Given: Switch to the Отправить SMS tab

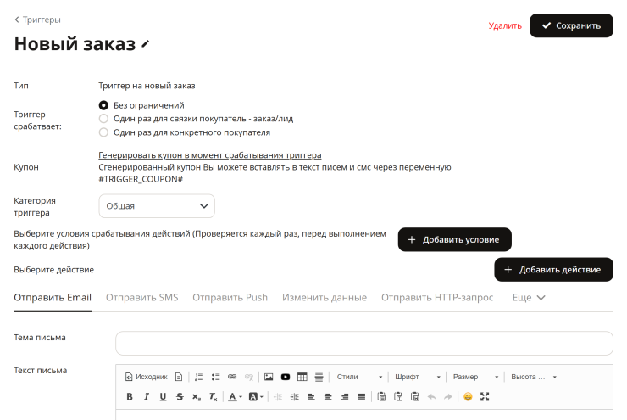Looking at the screenshot, I should coord(142,298).
